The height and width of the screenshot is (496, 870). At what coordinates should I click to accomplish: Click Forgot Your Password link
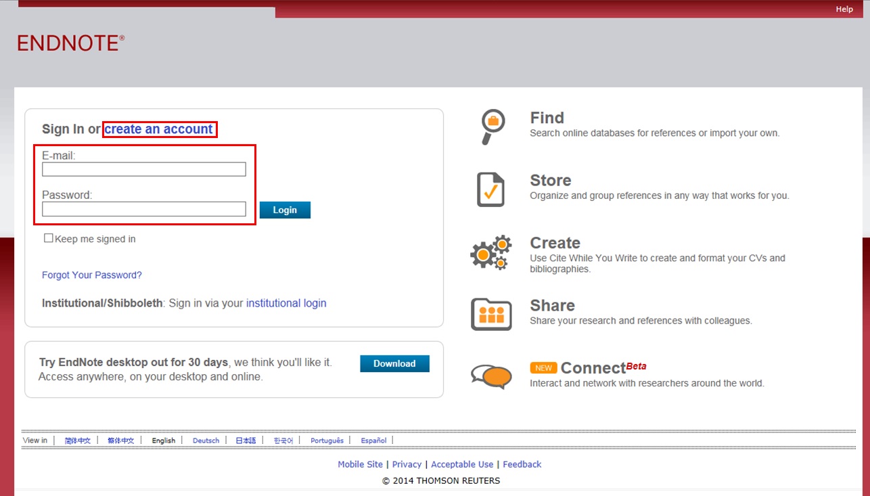coord(92,275)
